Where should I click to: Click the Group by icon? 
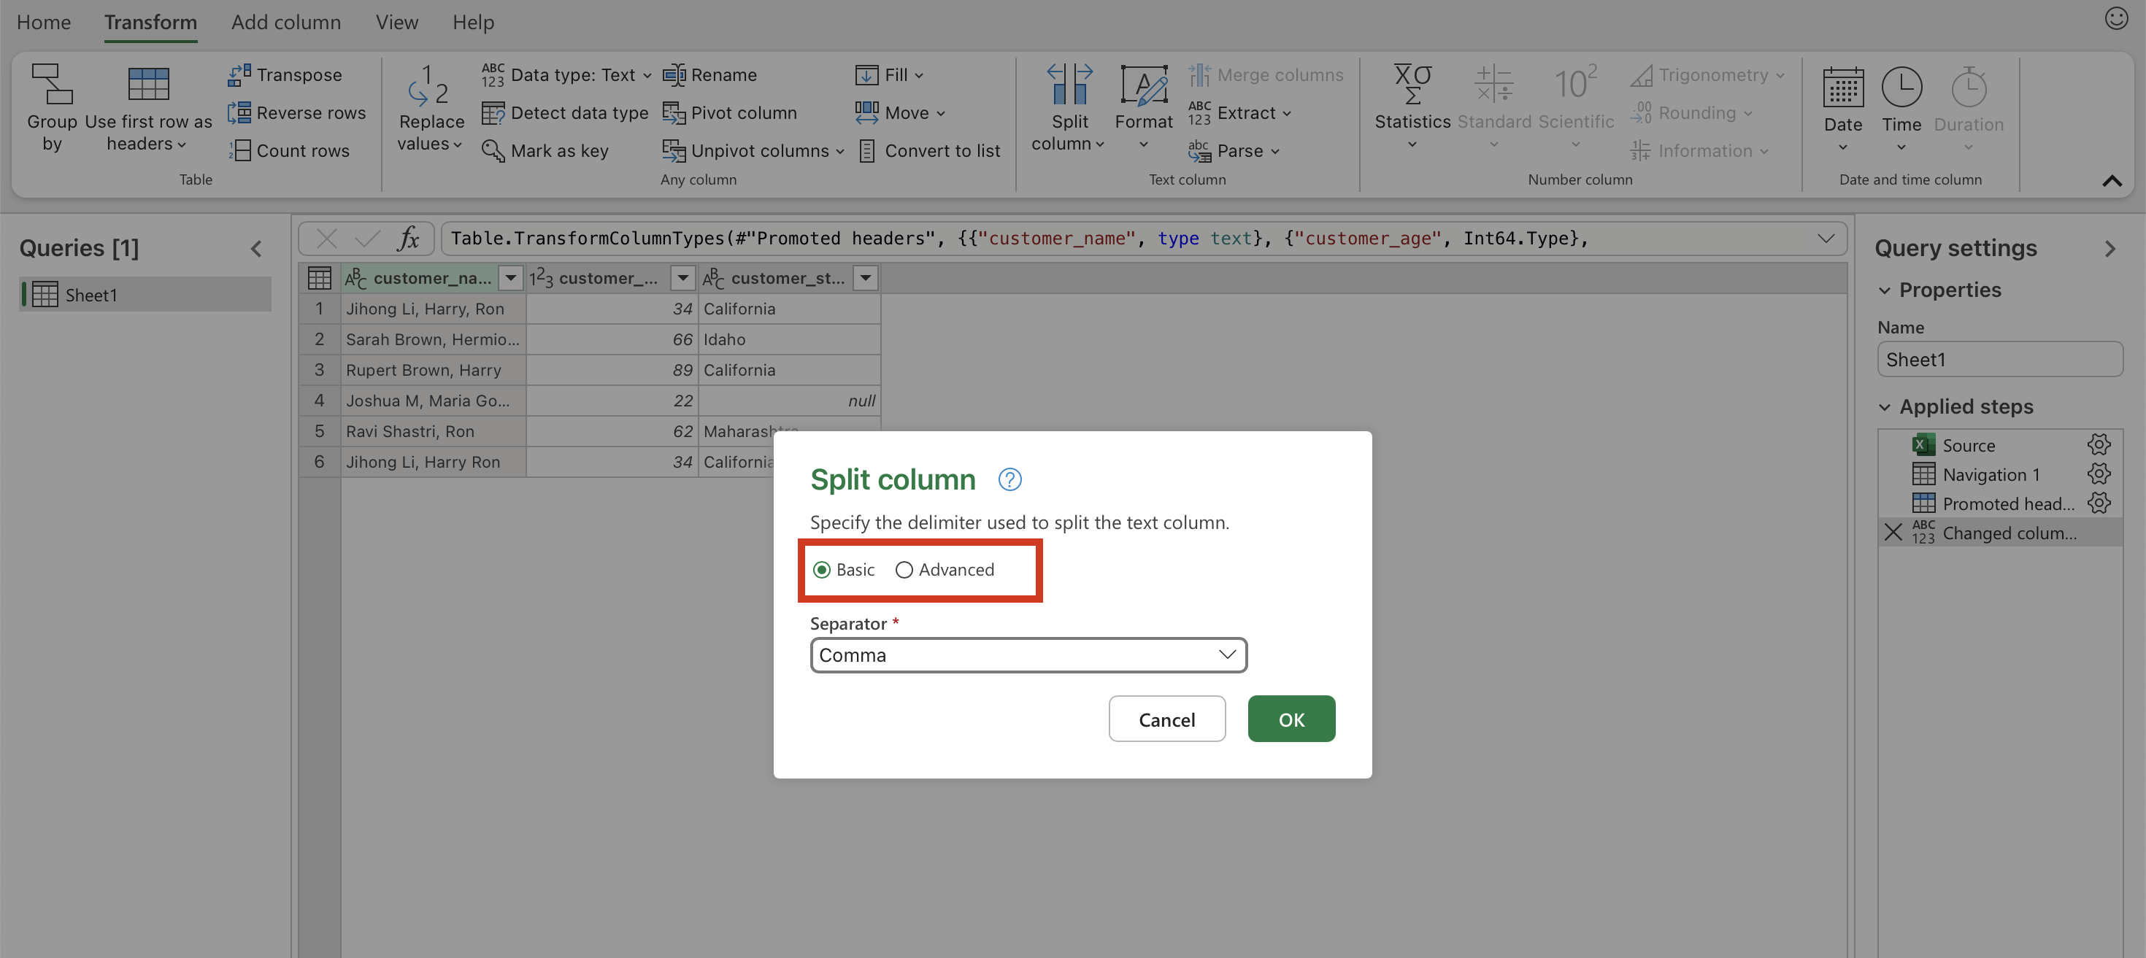coord(52,85)
